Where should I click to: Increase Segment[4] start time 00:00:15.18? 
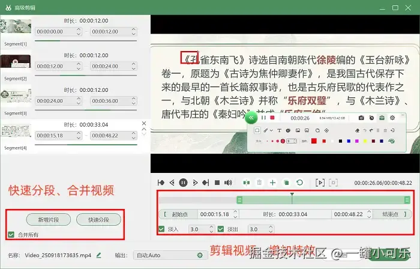pos(79,133)
